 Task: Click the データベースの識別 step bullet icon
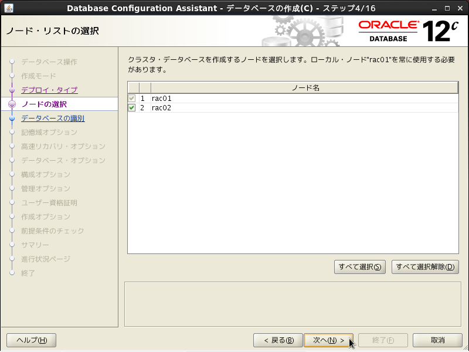[x=12, y=119]
